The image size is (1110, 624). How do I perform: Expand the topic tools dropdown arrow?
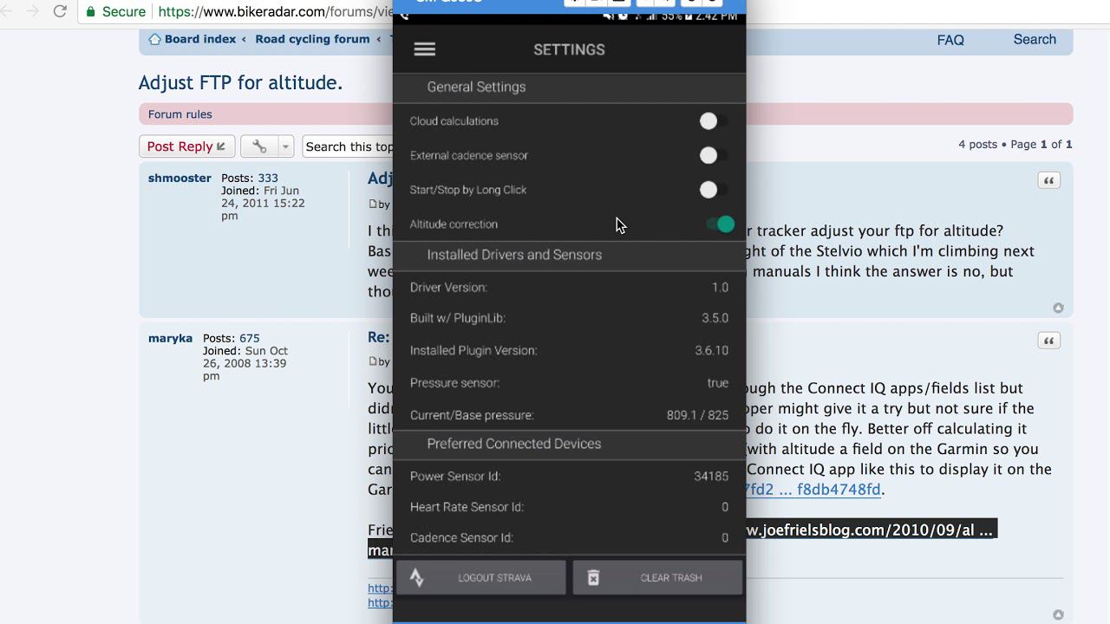(285, 146)
